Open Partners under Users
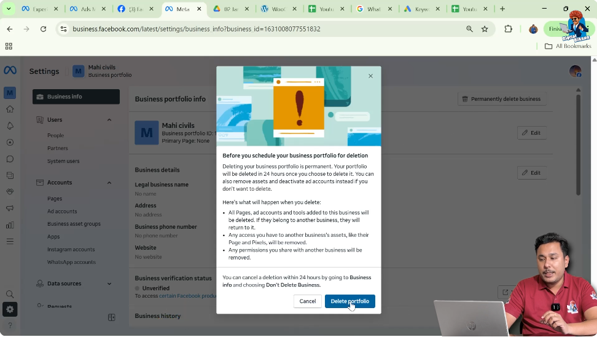 pos(58,148)
